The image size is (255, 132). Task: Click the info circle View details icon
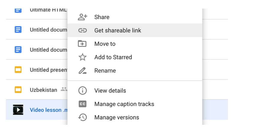coord(82,90)
